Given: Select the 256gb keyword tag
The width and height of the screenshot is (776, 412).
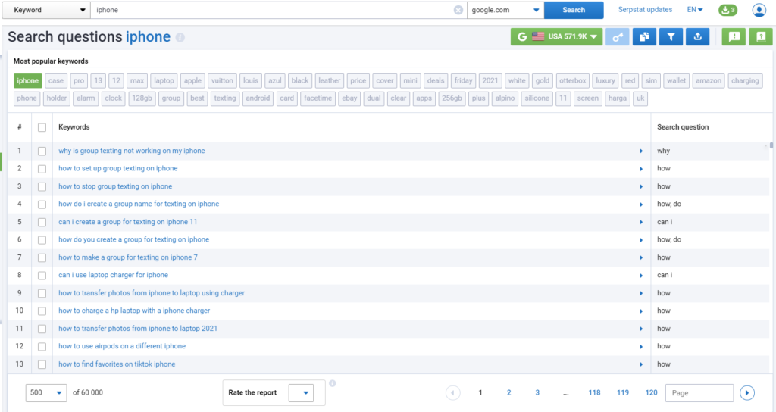Looking at the screenshot, I should [x=452, y=98].
